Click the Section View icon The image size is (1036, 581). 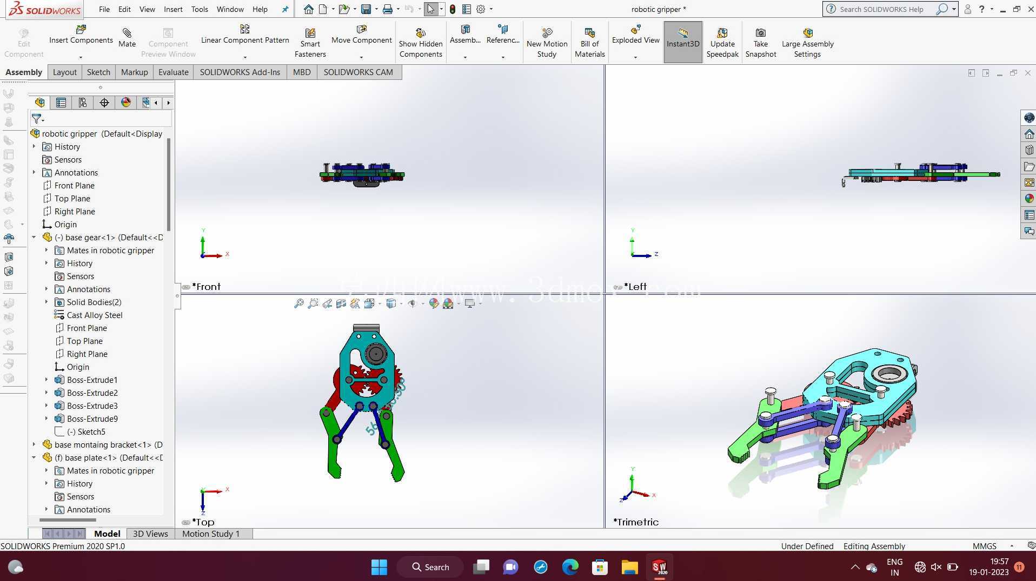(x=341, y=303)
